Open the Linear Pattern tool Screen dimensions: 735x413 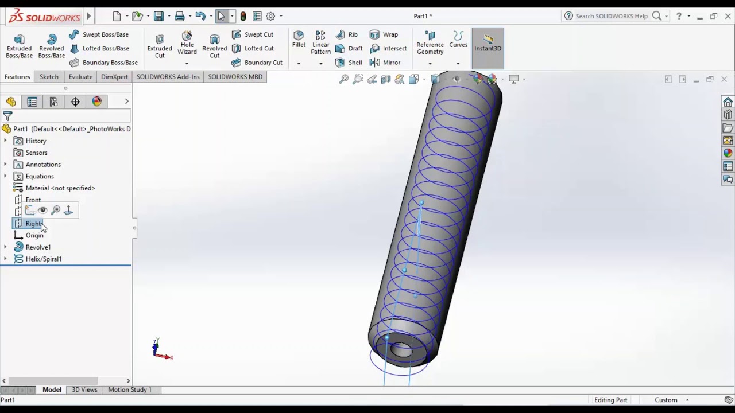[320, 43]
